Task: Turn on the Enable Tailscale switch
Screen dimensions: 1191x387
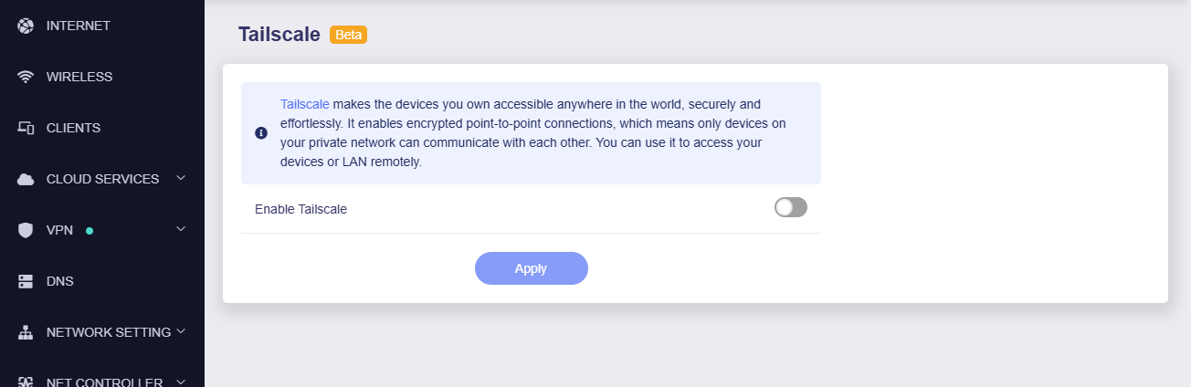Action: click(790, 207)
